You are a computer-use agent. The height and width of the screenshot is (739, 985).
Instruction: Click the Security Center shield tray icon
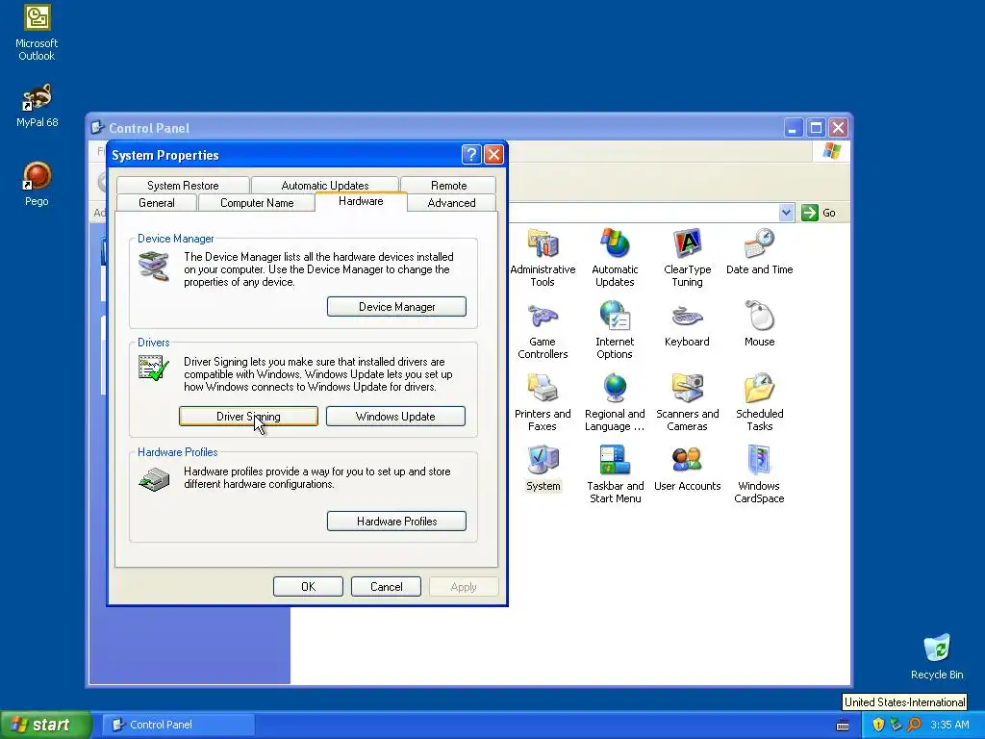click(x=878, y=725)
